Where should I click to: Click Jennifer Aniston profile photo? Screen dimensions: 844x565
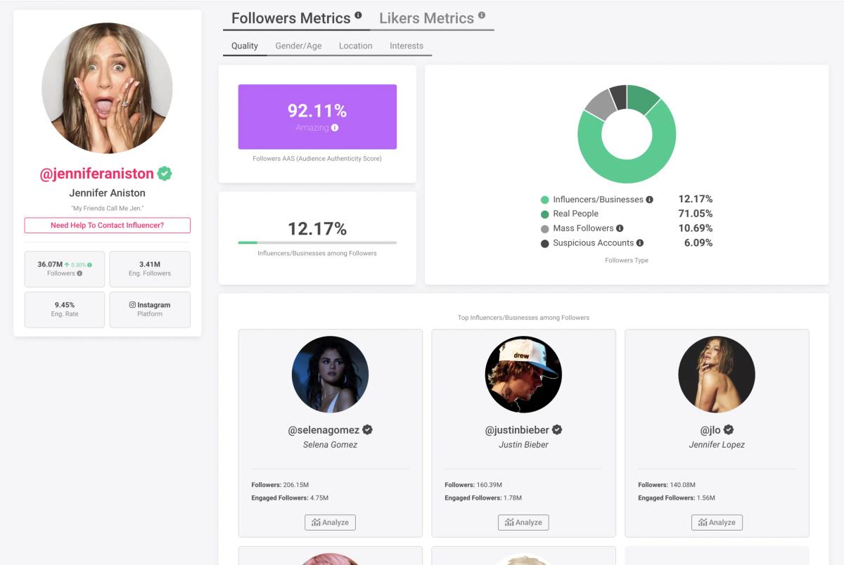pos(107,88)
